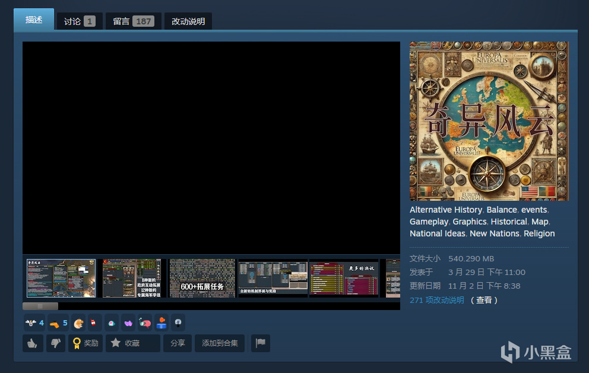
Task: Select the second thumbnail about 政府互动拓展
Action: [x=132, y=279]
